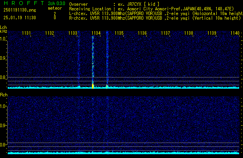The width and height of the screenshot is (243, 158).
Task: Click the cyan Rch signal power bar
Action: [123, 153]
